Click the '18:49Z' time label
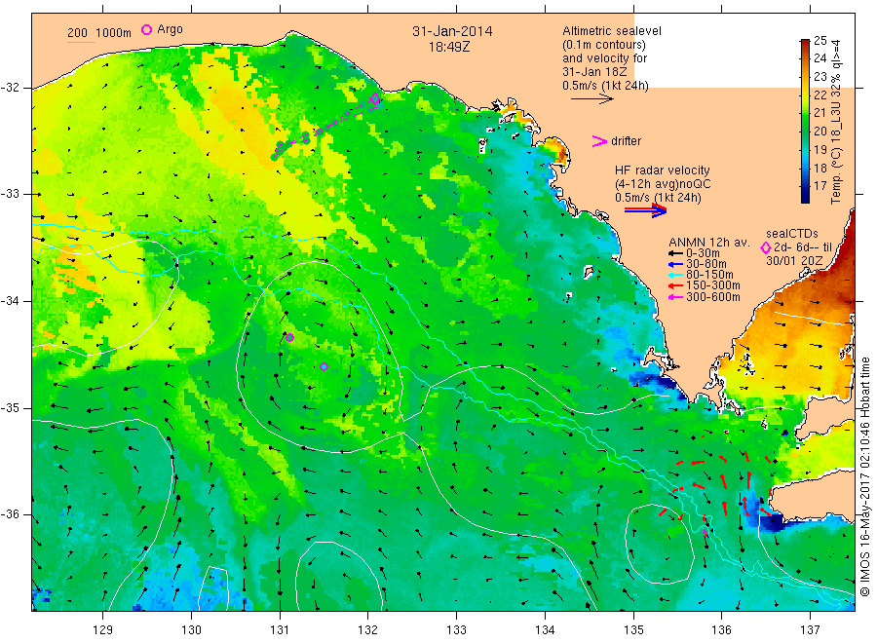Viewport: 877px width, 643px height. point(449,48)
